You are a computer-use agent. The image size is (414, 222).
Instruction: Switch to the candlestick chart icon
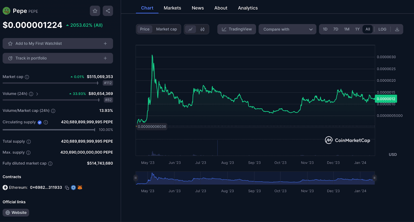point(202,29)
